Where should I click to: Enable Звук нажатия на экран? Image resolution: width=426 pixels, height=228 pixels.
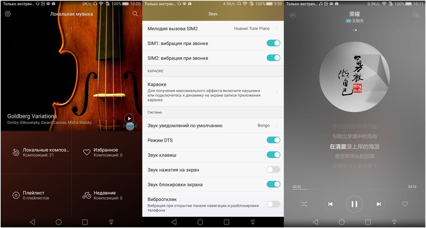pyautogui.click(x=273, y=169)
